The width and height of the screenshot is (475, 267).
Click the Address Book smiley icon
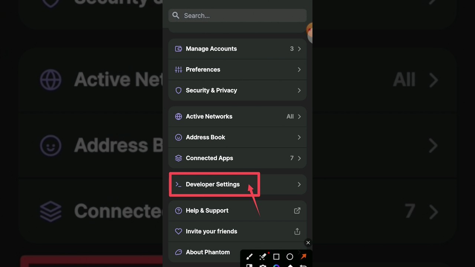[x=178, y=137]
